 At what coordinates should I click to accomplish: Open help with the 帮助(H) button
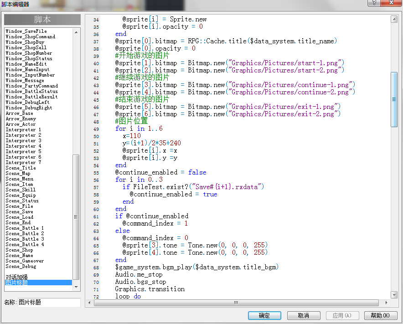pyautogui.click(x=381, y=315)
